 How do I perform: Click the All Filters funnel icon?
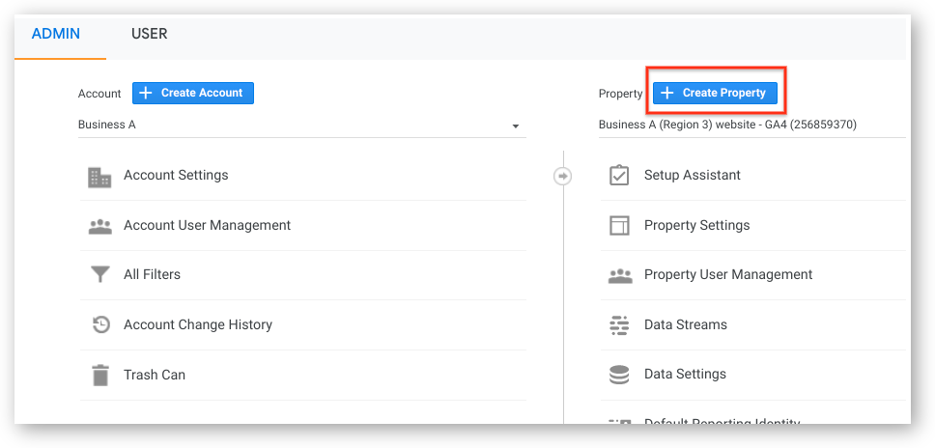(99, 275)
